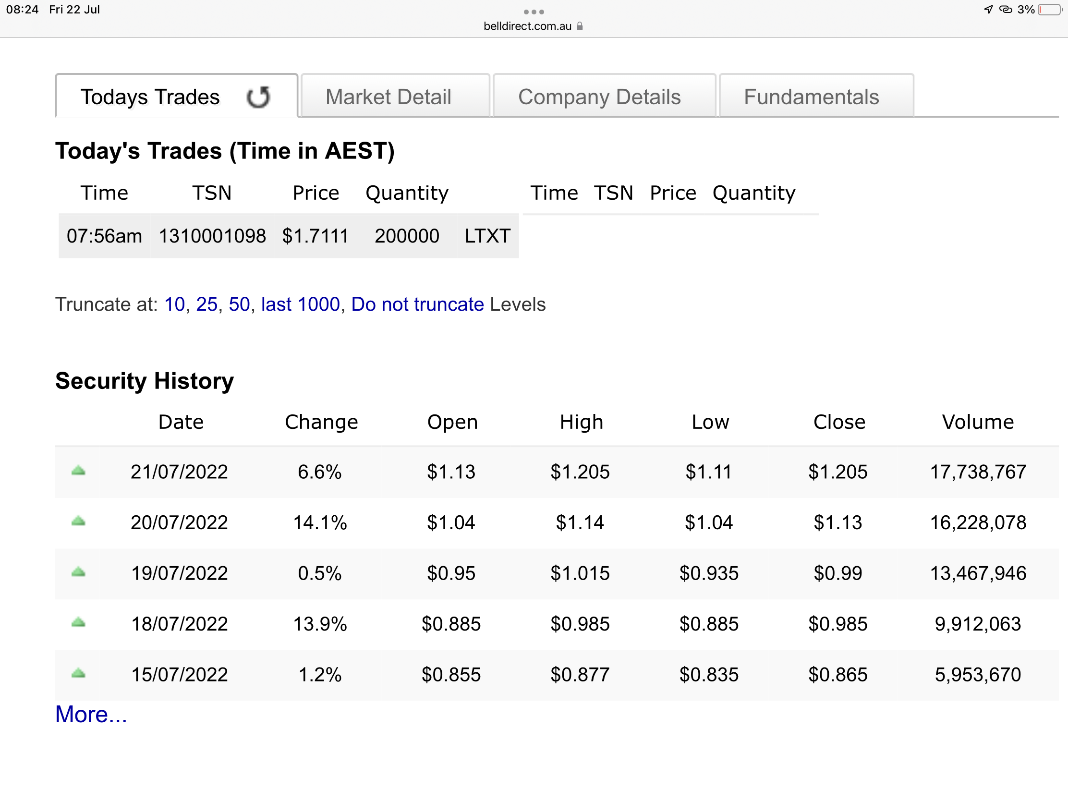Click the refresh icon on Todays Trades
The width and height of the screenshot is (1068, 801).
(258, 97)
